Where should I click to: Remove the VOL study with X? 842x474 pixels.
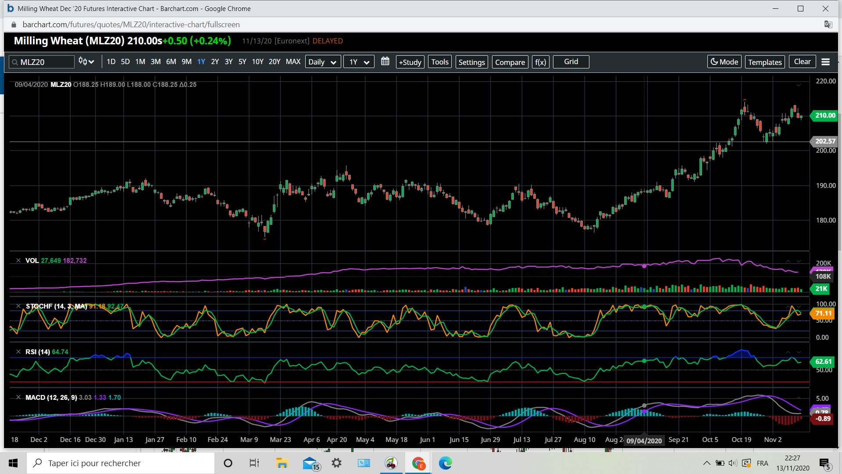pyautogui.click(x=18, y=261)
